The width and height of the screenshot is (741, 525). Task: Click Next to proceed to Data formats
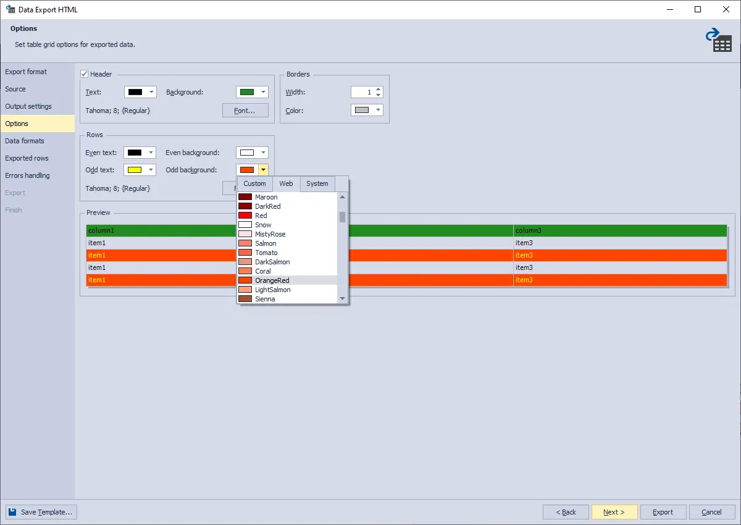[614, 511]
